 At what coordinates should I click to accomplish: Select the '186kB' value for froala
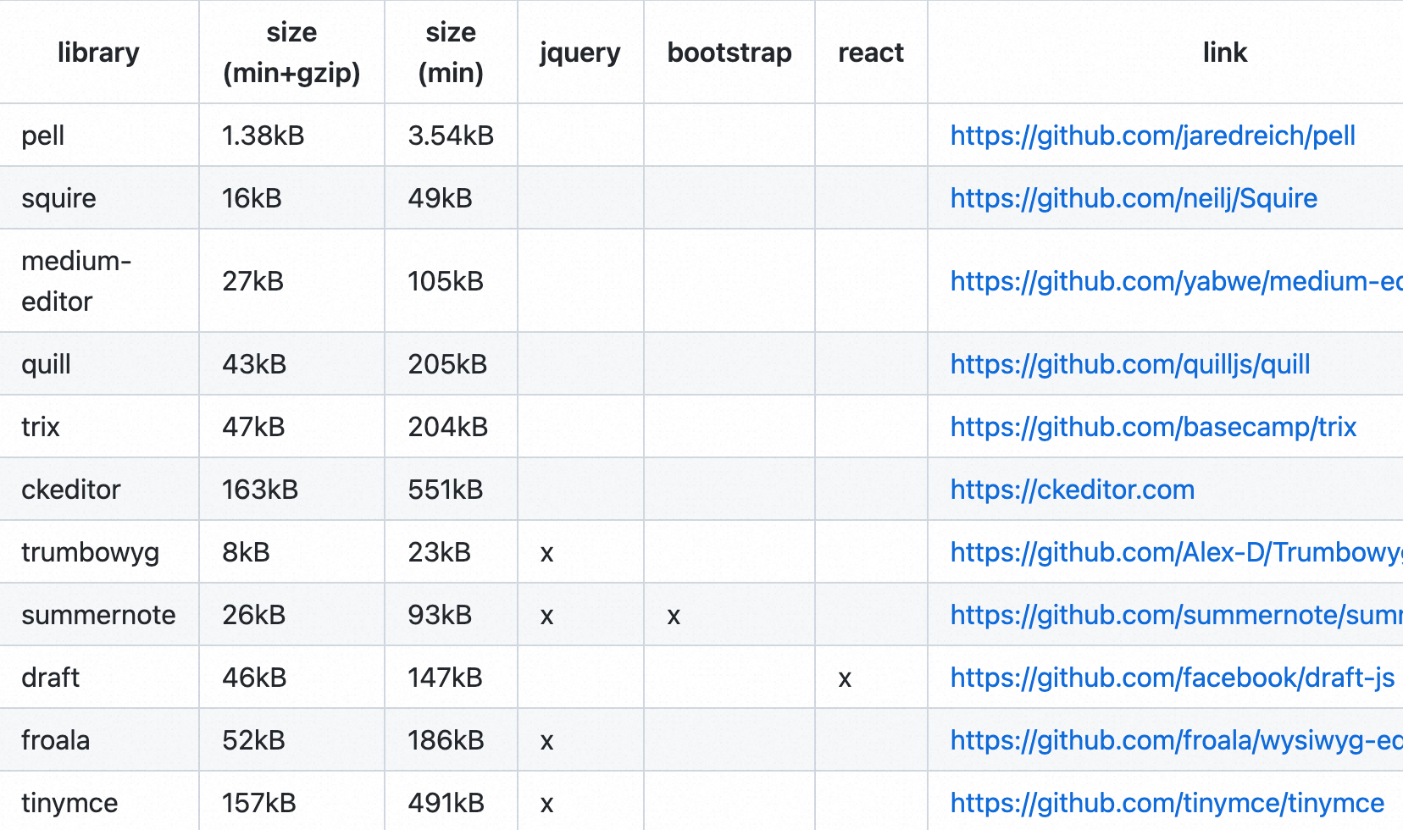click(x=446, y=740)
